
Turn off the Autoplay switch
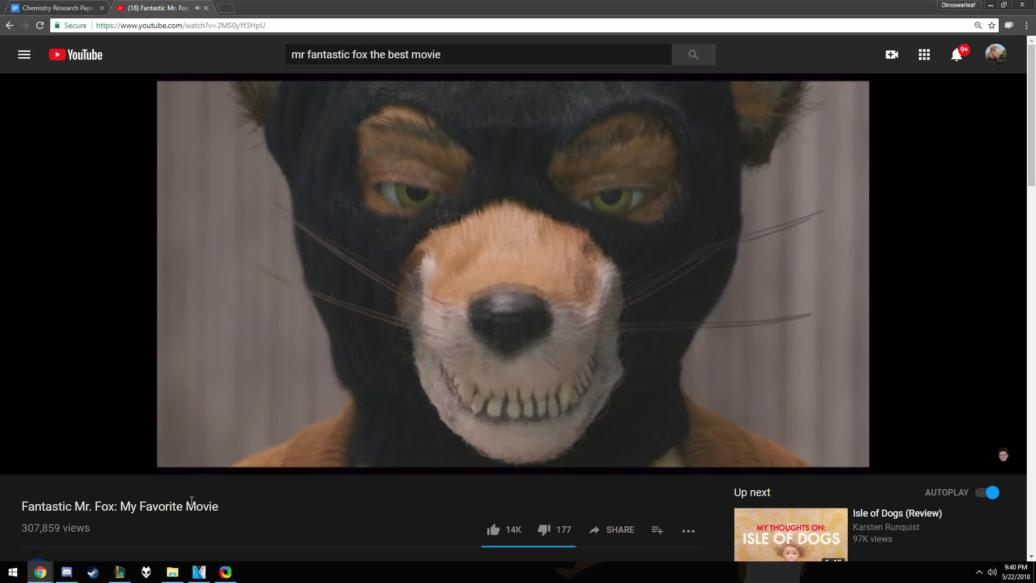point(987,492)
